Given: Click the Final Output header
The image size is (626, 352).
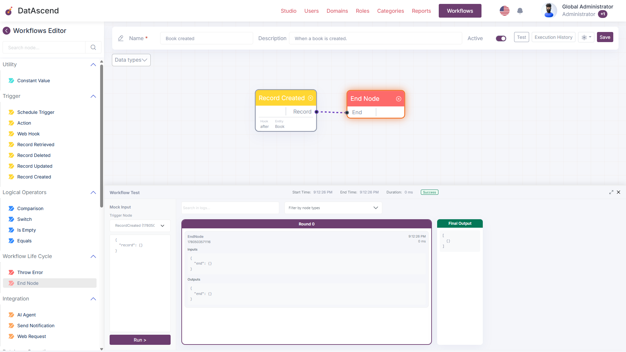Looking at the screenshot, I should pyautogui.click(x=460, y=223).
